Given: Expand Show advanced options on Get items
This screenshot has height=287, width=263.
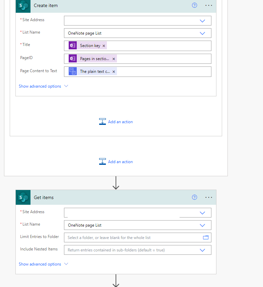Looking at the screenshot, I should [40, 264].
